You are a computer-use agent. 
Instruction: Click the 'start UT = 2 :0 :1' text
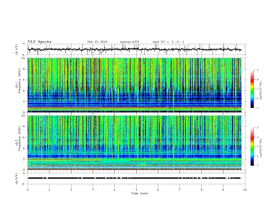coord(168,42)
